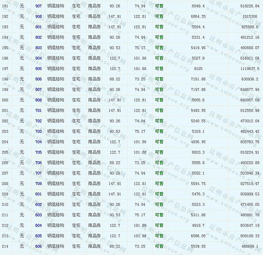Select room 708 link
The width and height of the screenshot is (263, 255).
38,183
